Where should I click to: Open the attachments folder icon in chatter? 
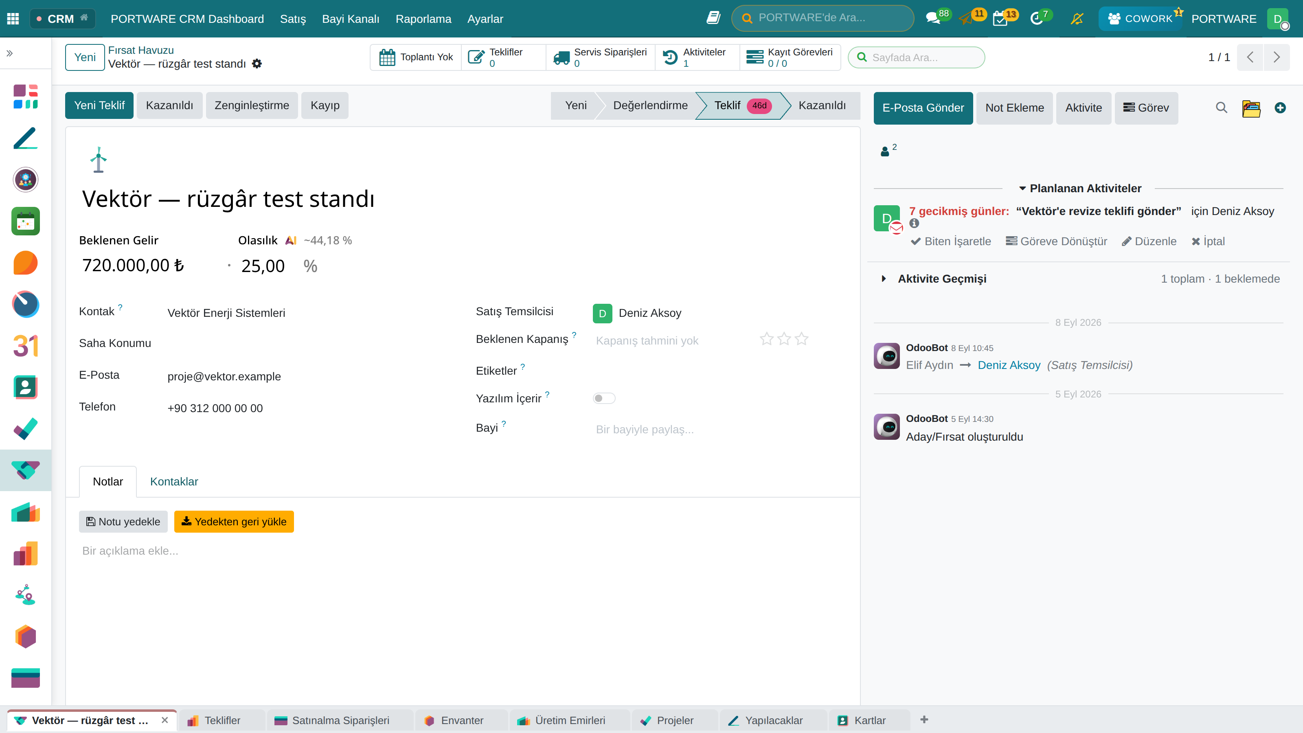click(1251, 108)
